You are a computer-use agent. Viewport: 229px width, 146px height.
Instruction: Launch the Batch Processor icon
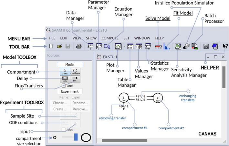tap(194, 47)
